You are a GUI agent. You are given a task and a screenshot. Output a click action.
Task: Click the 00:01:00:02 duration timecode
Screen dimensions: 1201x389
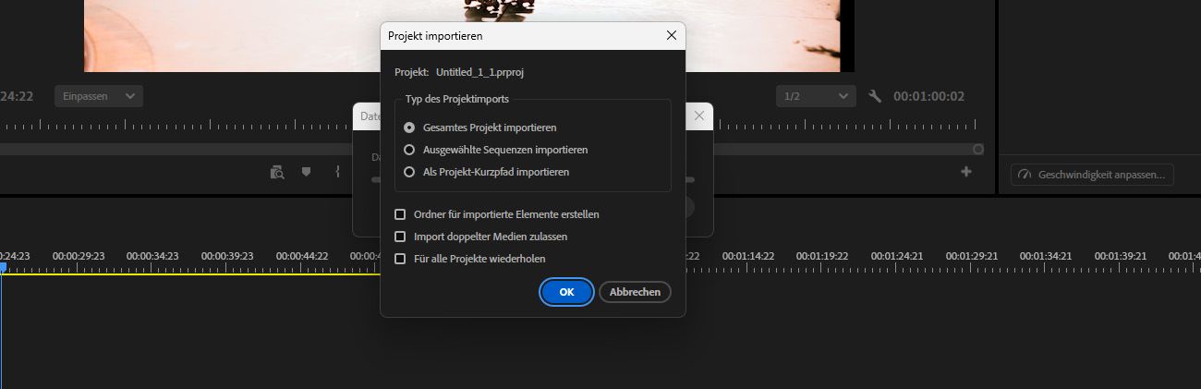928,96
